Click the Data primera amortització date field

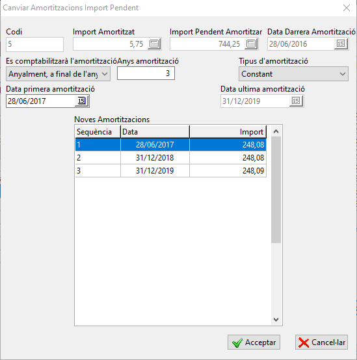coord(41,101)
